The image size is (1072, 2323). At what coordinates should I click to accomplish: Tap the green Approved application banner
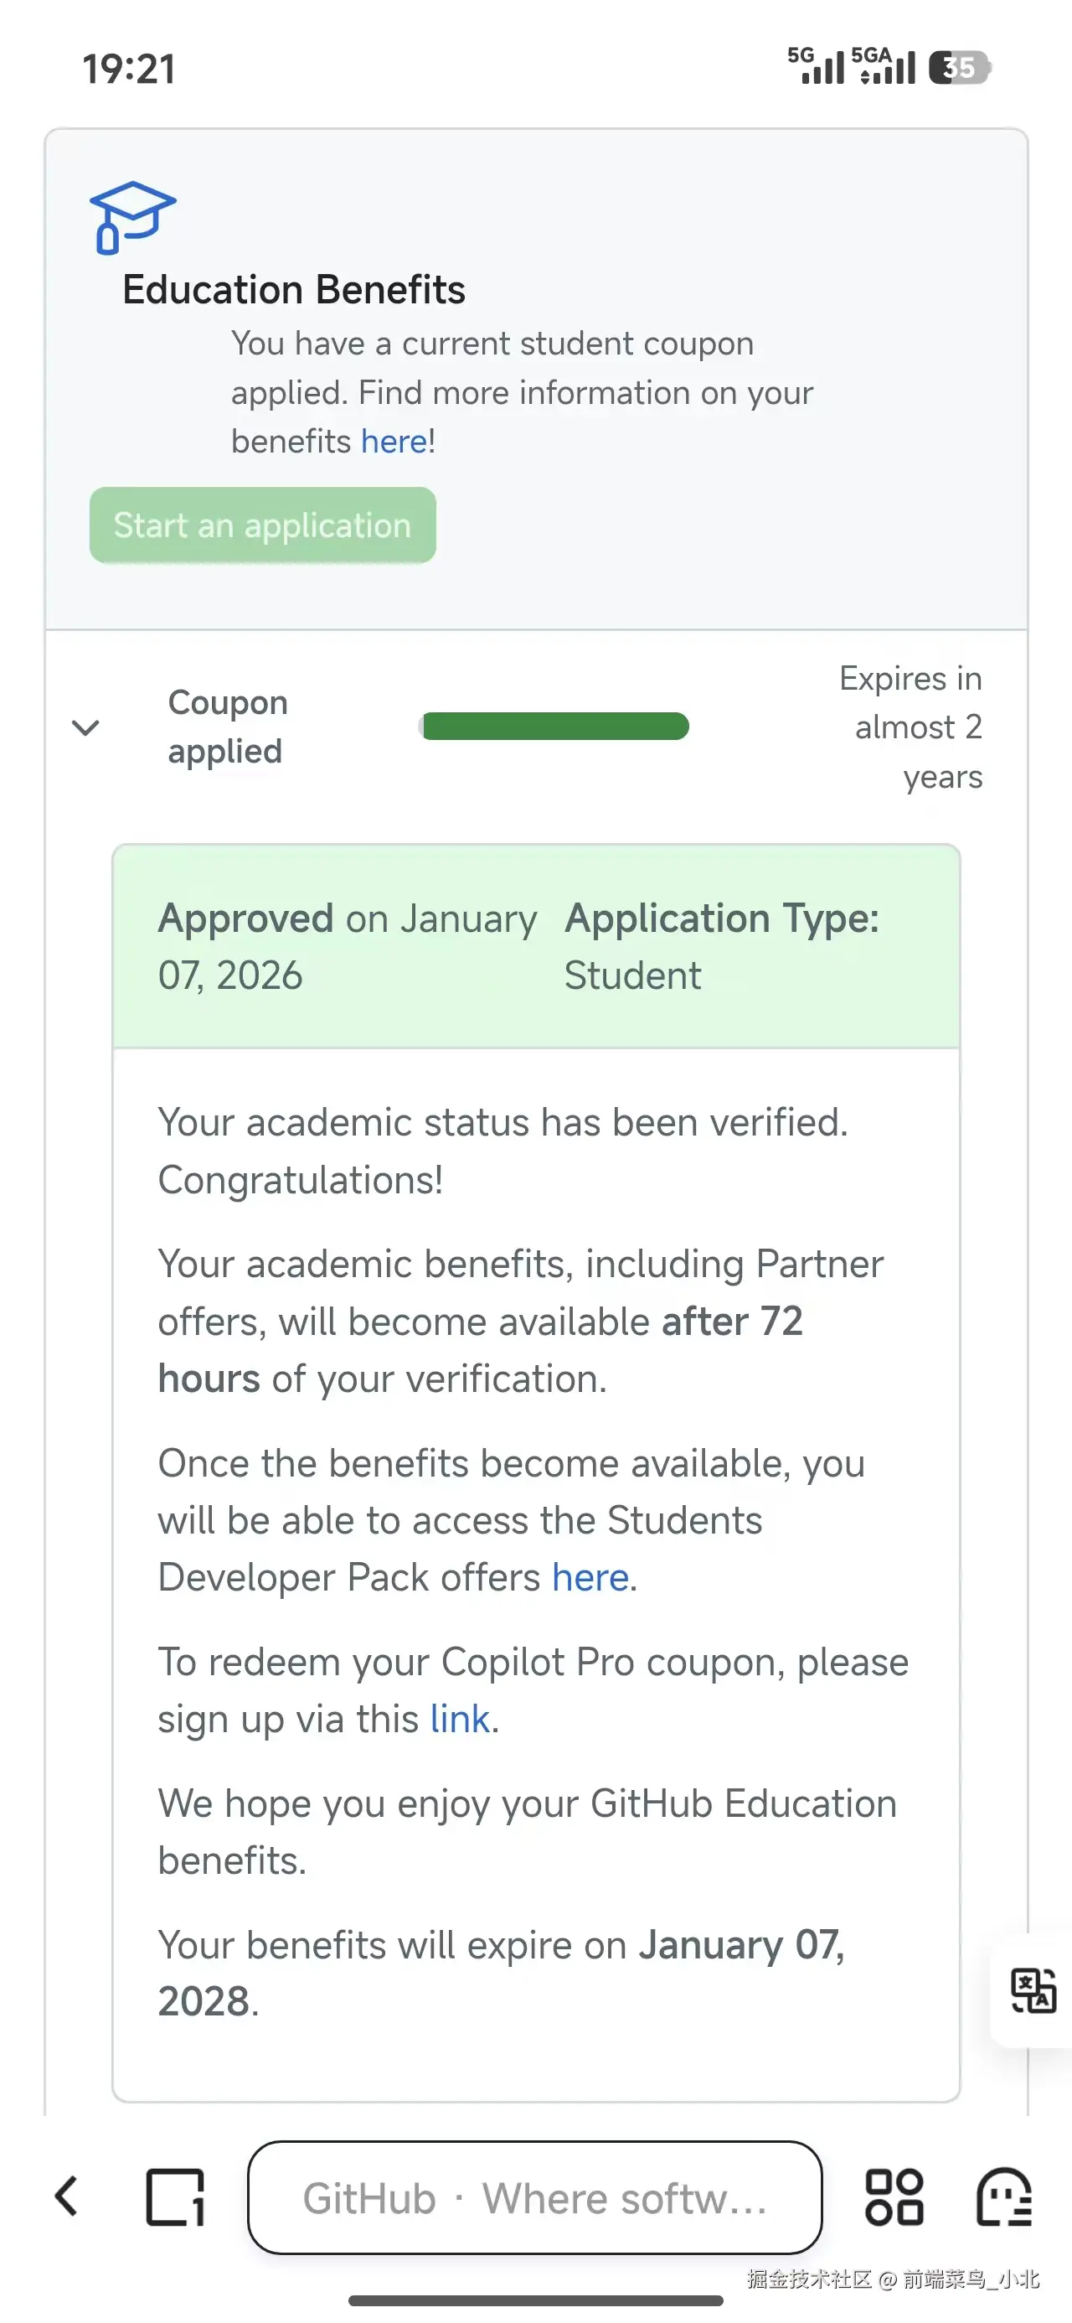(x=535, y=947)
